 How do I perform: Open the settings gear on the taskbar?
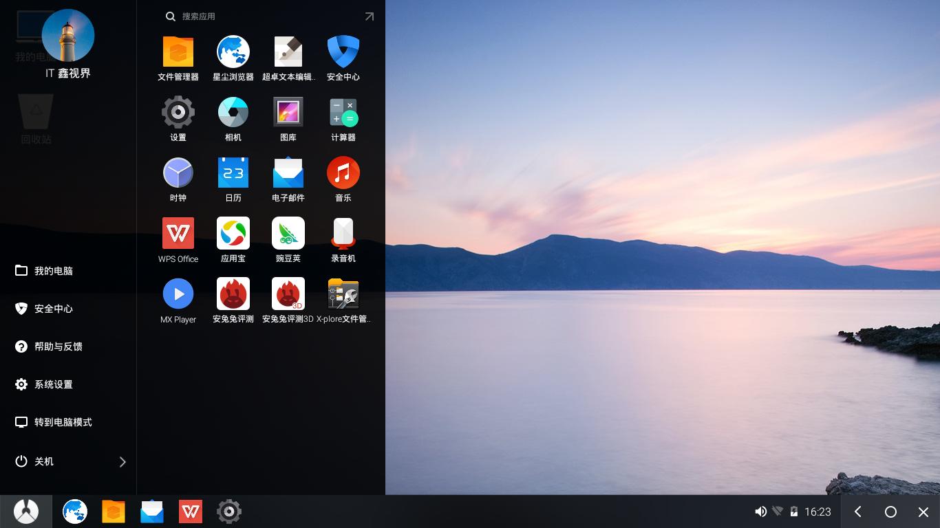click(229, 511)
